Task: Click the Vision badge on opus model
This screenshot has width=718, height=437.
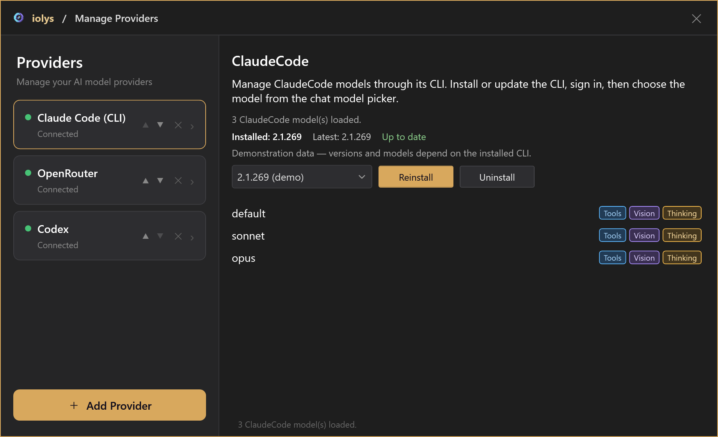Action: click(644, 258)
